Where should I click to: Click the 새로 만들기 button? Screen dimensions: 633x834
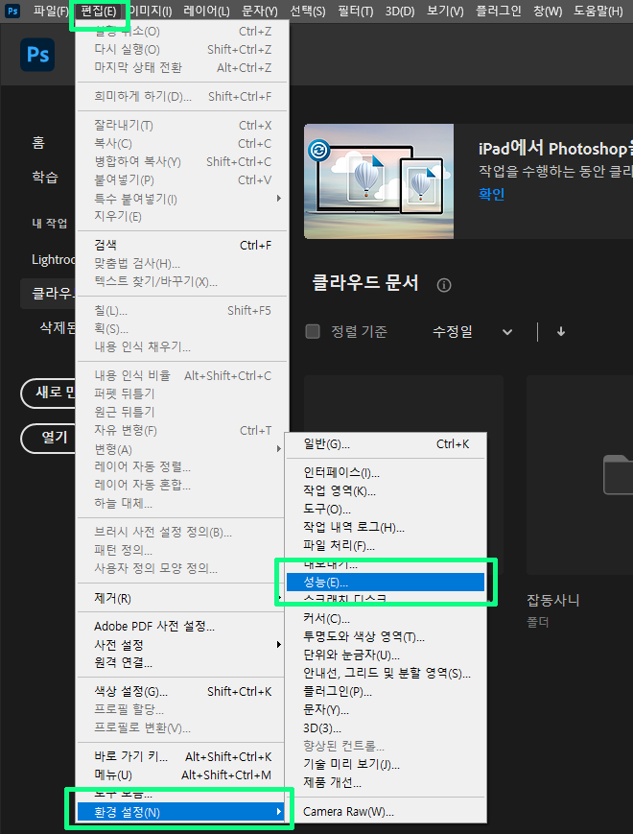48,393
